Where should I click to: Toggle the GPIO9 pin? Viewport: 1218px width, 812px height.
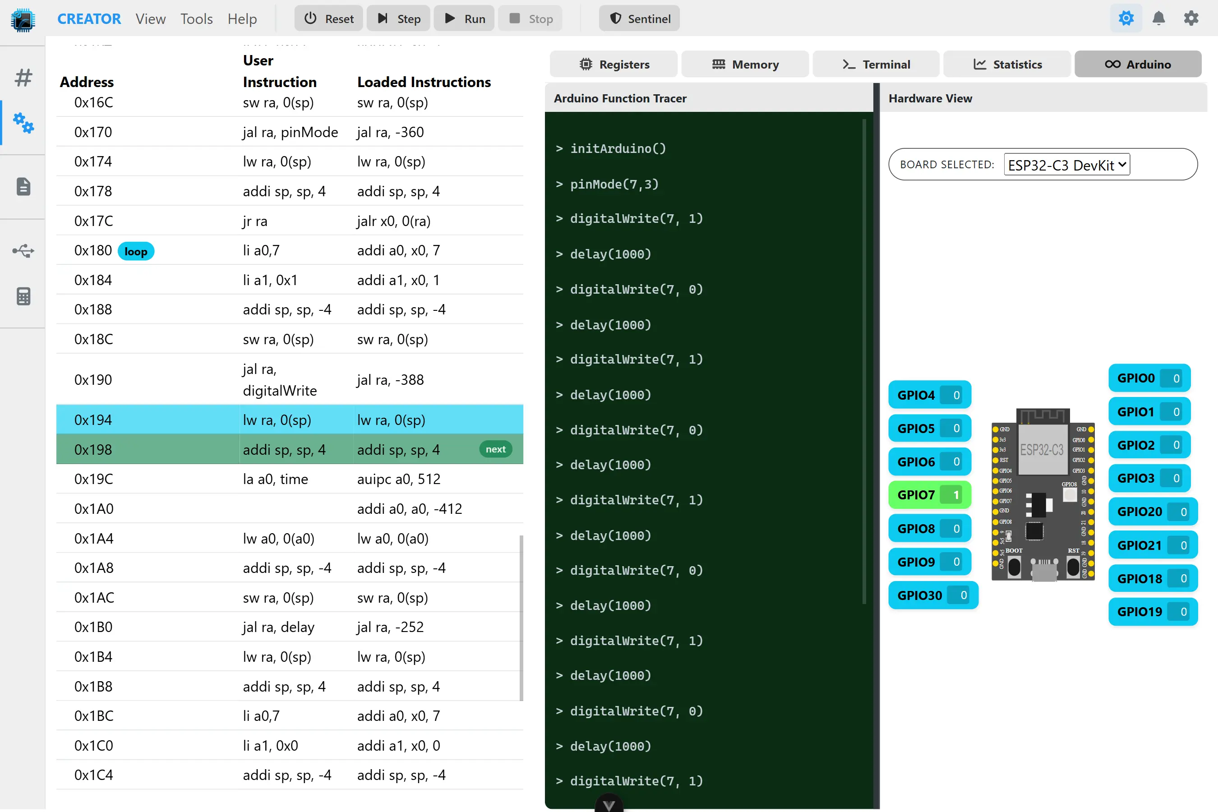pyautogui.click(x=930, y=562)
